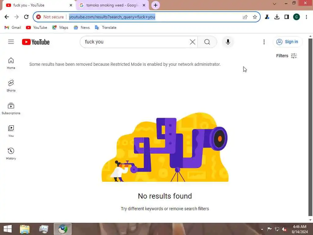Click Action Center flag tray icon

coord(269,229)
